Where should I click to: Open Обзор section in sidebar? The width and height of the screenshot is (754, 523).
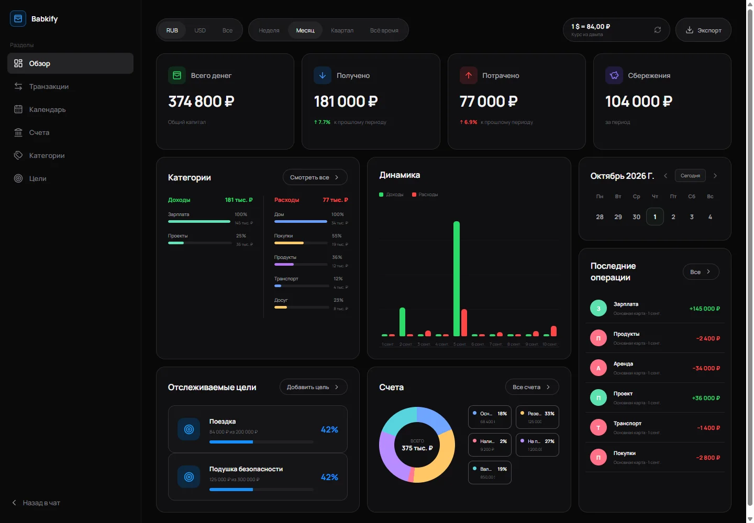[70, 63]
